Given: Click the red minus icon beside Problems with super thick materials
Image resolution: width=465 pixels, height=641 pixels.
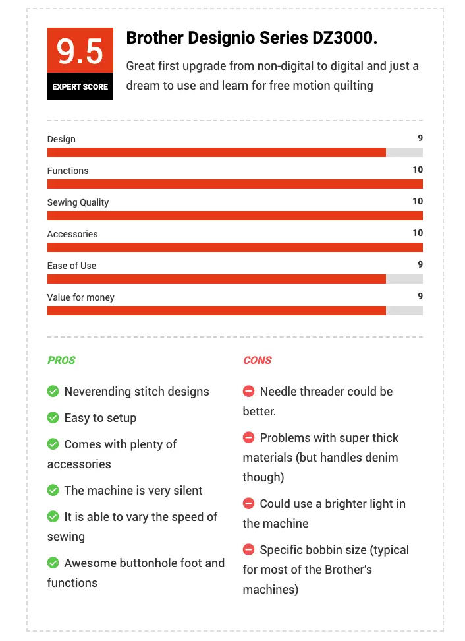Looking at the screenshot, I should click(248, 437).
